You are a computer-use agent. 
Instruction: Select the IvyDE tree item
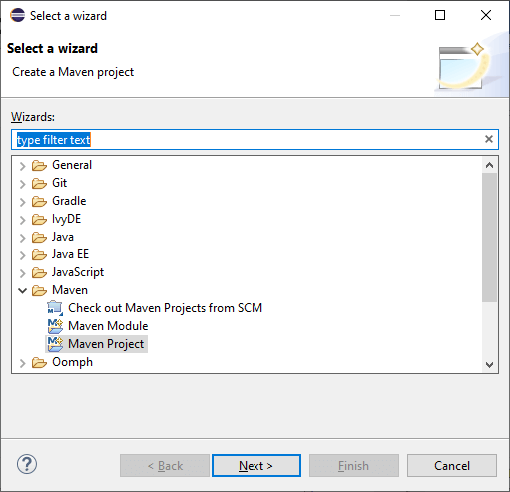click(66, 219)
